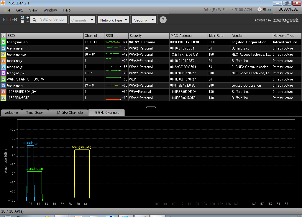Screen dimensions: 302x217
Task: Sort the table by the Channel column
Action: (94, 36)
